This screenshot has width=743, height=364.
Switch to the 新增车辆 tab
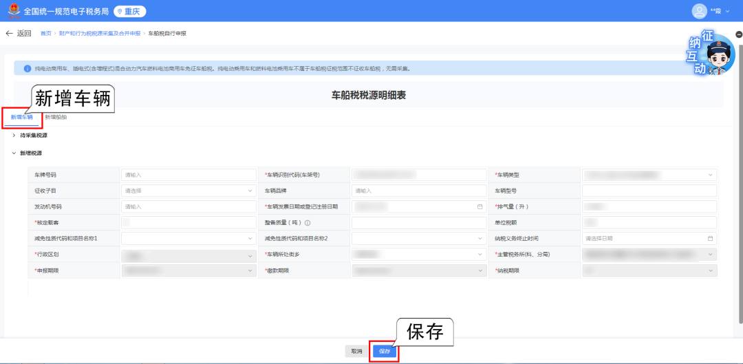[x=21, y=118]
